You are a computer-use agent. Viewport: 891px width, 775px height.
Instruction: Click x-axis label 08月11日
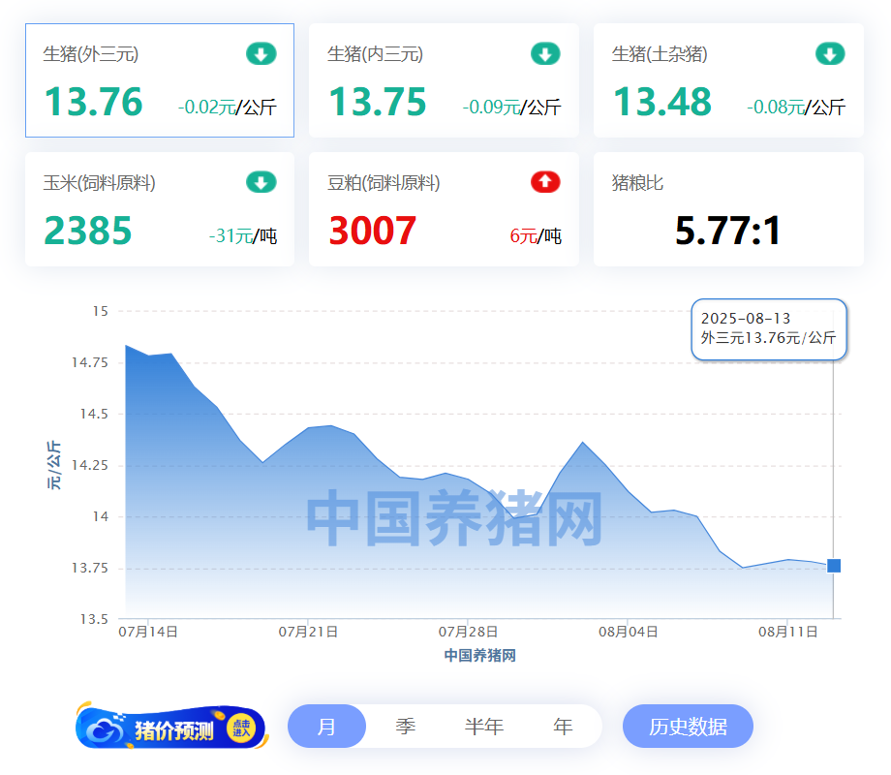(787, 632)
